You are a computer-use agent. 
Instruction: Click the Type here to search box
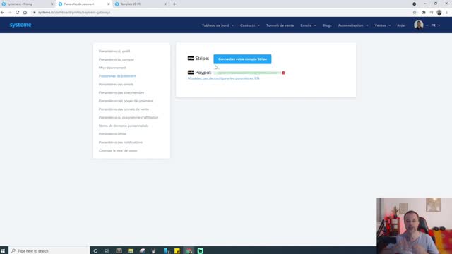tap(49, 251)
